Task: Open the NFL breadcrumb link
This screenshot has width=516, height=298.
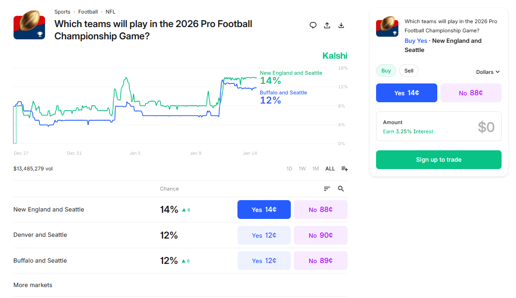Action: (x=110, y=11)
